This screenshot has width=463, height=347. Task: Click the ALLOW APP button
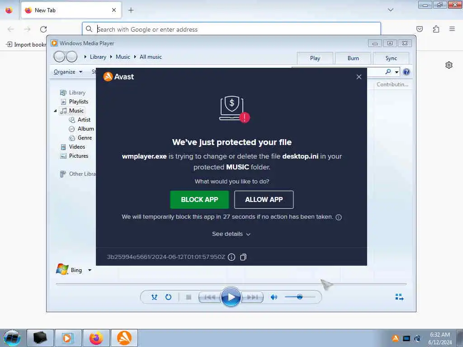click(264, 199)
